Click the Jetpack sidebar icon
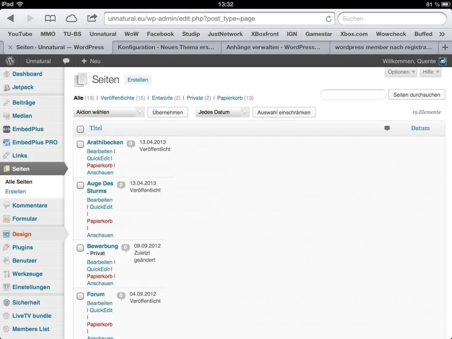This screenshot has height=339, width=452. point(6,88)
